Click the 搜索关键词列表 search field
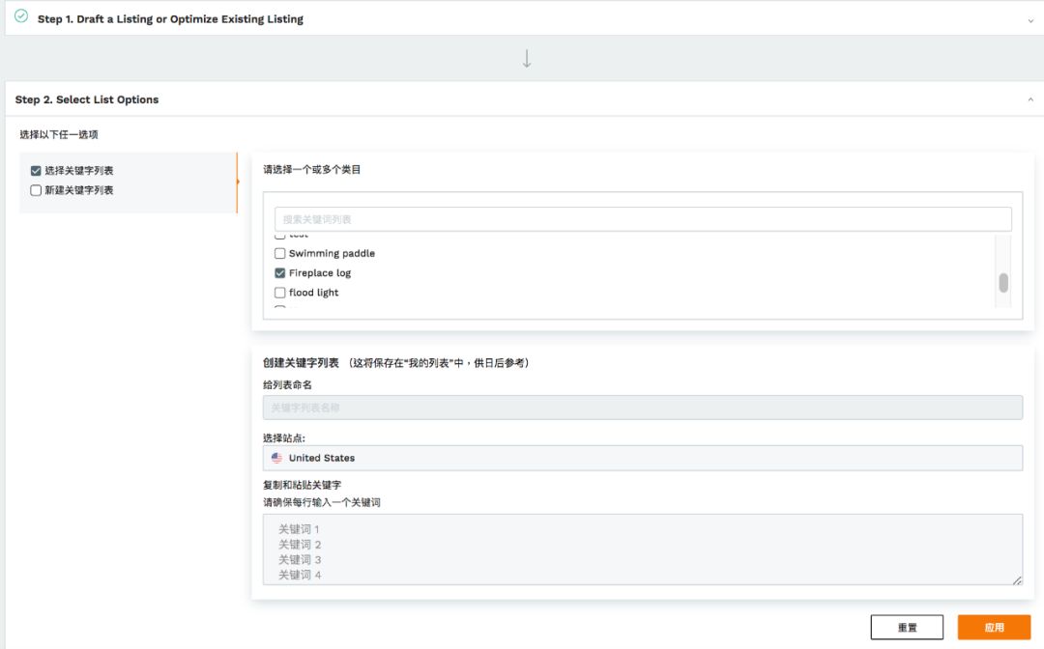1044x649 pixels. pyautogui.click(x=643, y=219)
